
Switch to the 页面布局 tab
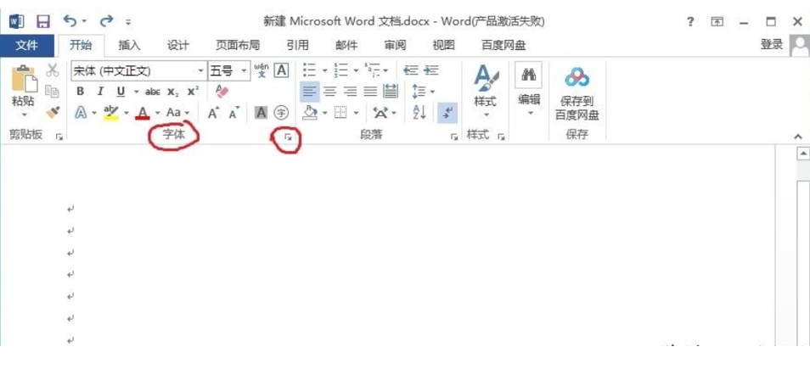[x=238, y=46]
